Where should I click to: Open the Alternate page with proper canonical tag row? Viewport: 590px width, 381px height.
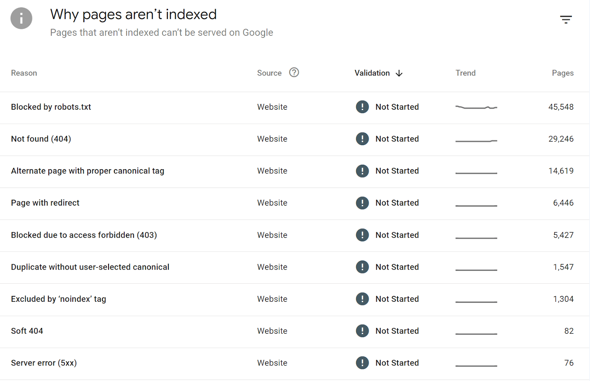pos(87,171)
